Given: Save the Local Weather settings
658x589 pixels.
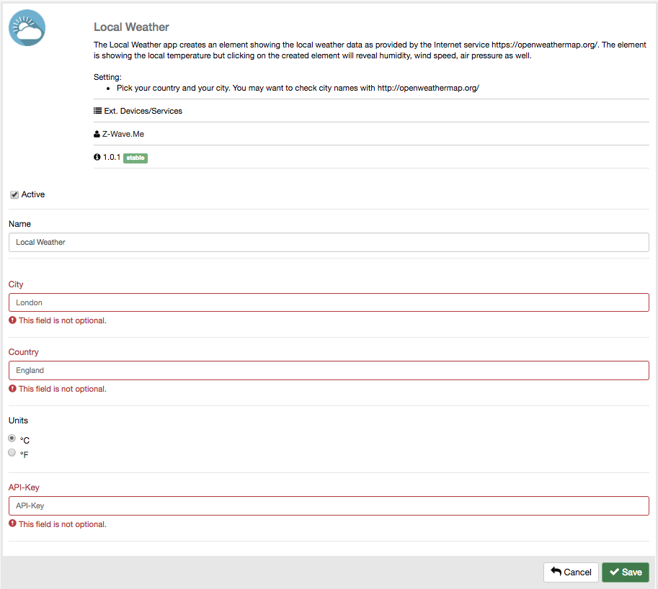Looking at the screenshot, I should pos(625,572).
